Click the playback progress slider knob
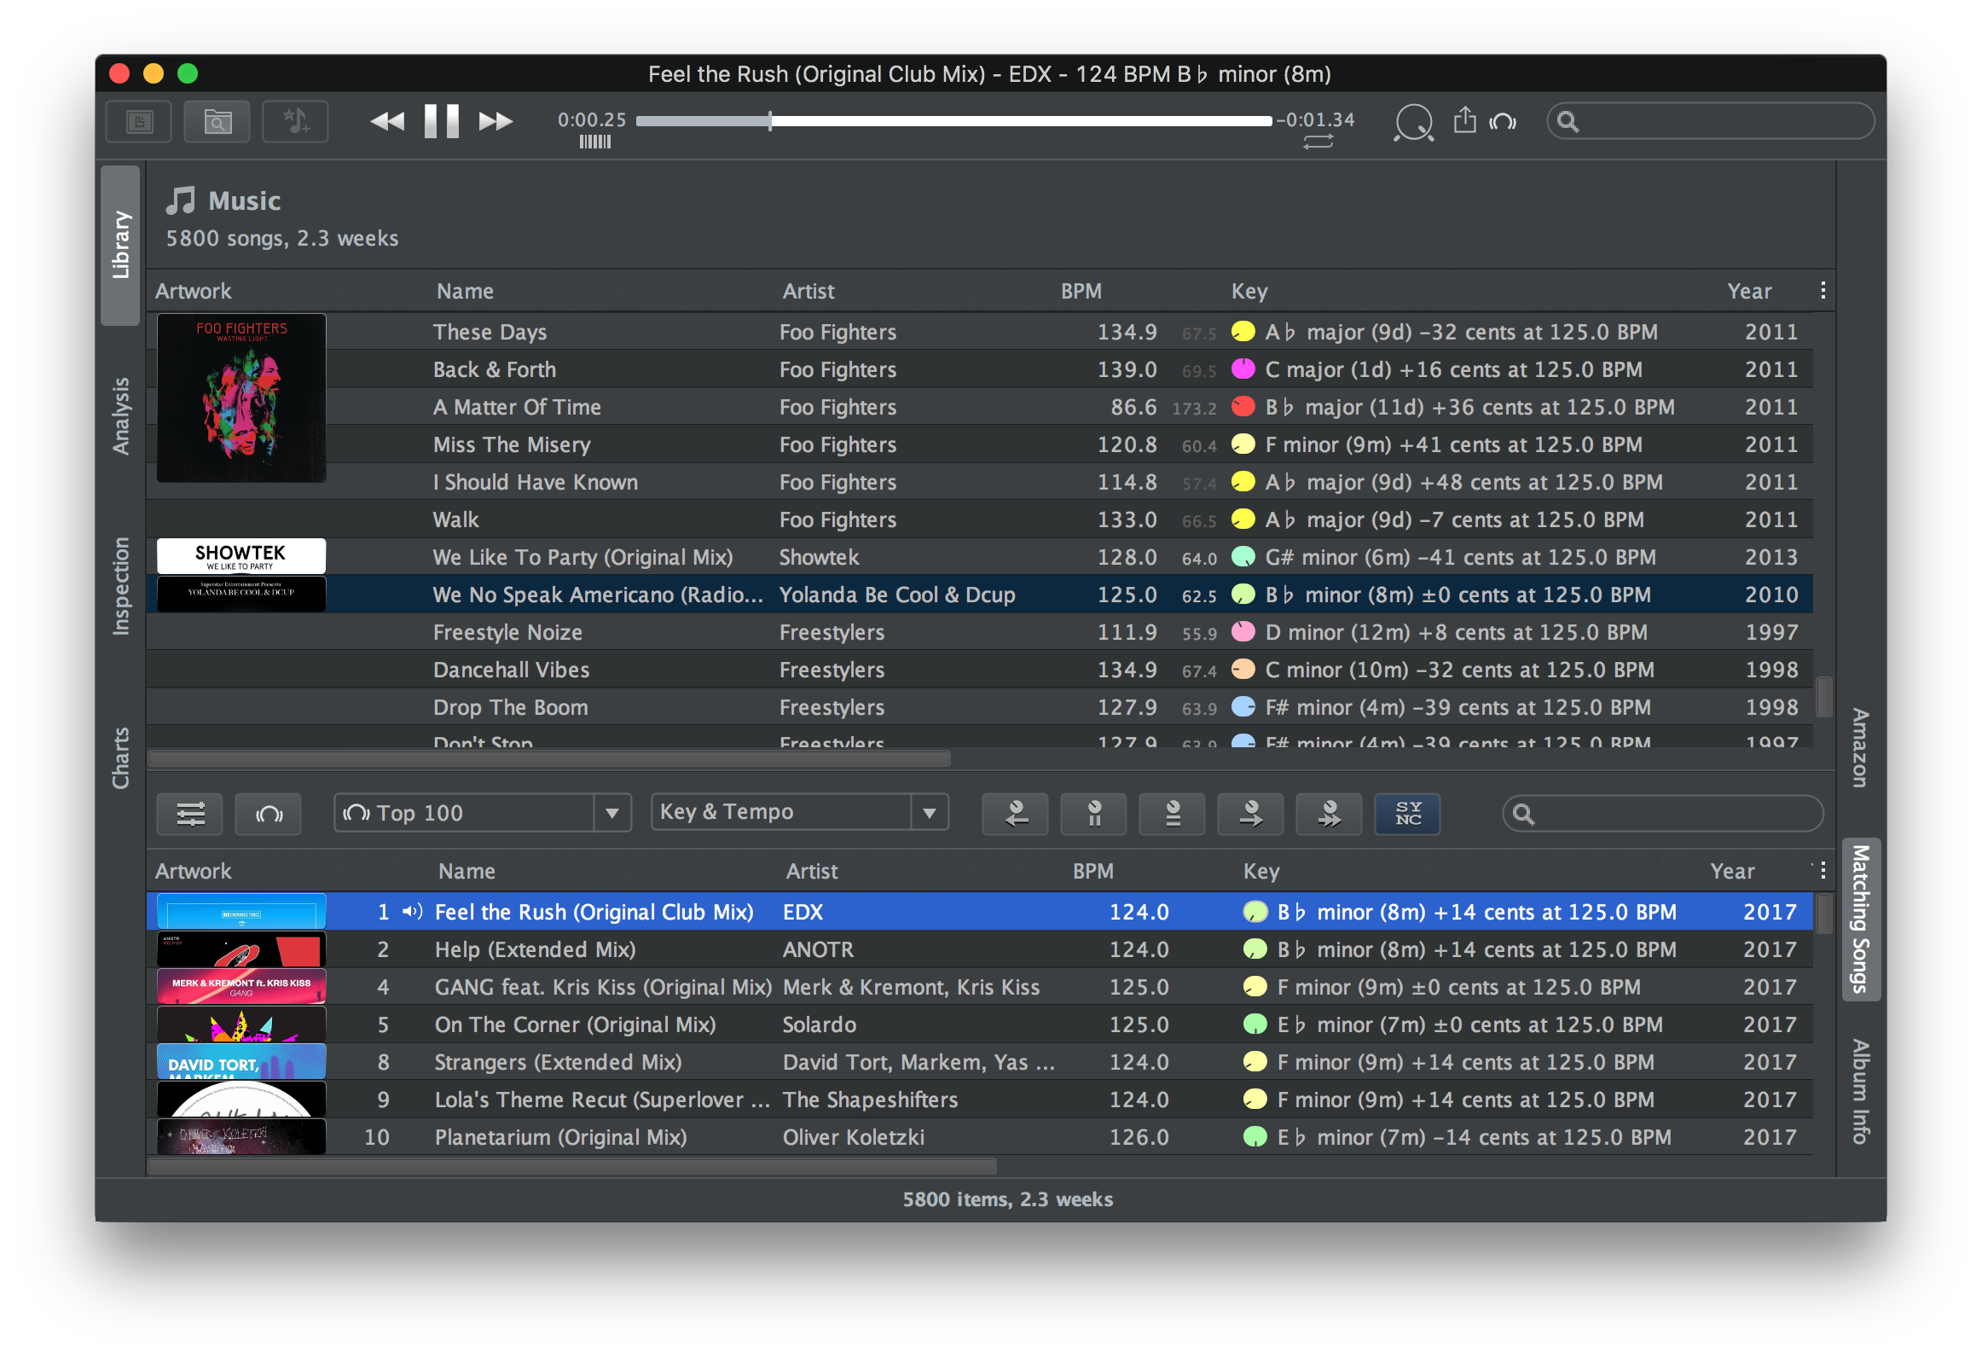This screenshot has height=1358, width=1982. (770, 121)
